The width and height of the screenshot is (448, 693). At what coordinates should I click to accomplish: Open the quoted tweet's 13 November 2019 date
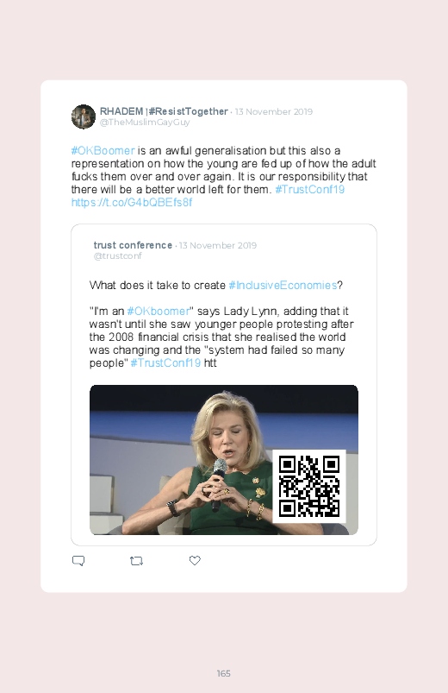click(x=218, y=246)
